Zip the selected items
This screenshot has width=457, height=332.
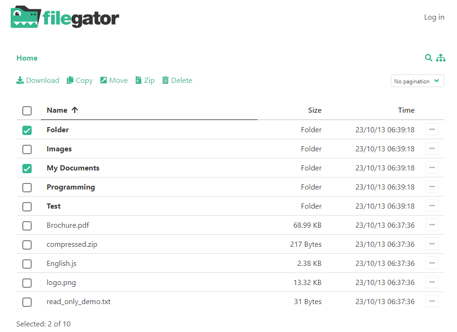[x=145, y=81]
